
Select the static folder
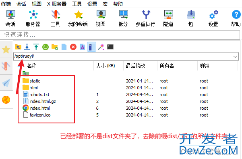(x=35, y=81)
